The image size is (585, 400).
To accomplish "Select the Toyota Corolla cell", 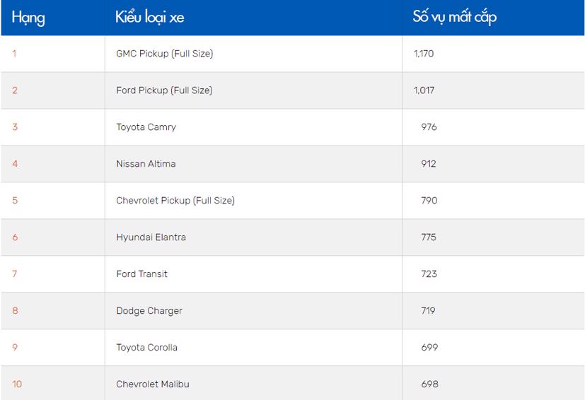I will (146, 348).
